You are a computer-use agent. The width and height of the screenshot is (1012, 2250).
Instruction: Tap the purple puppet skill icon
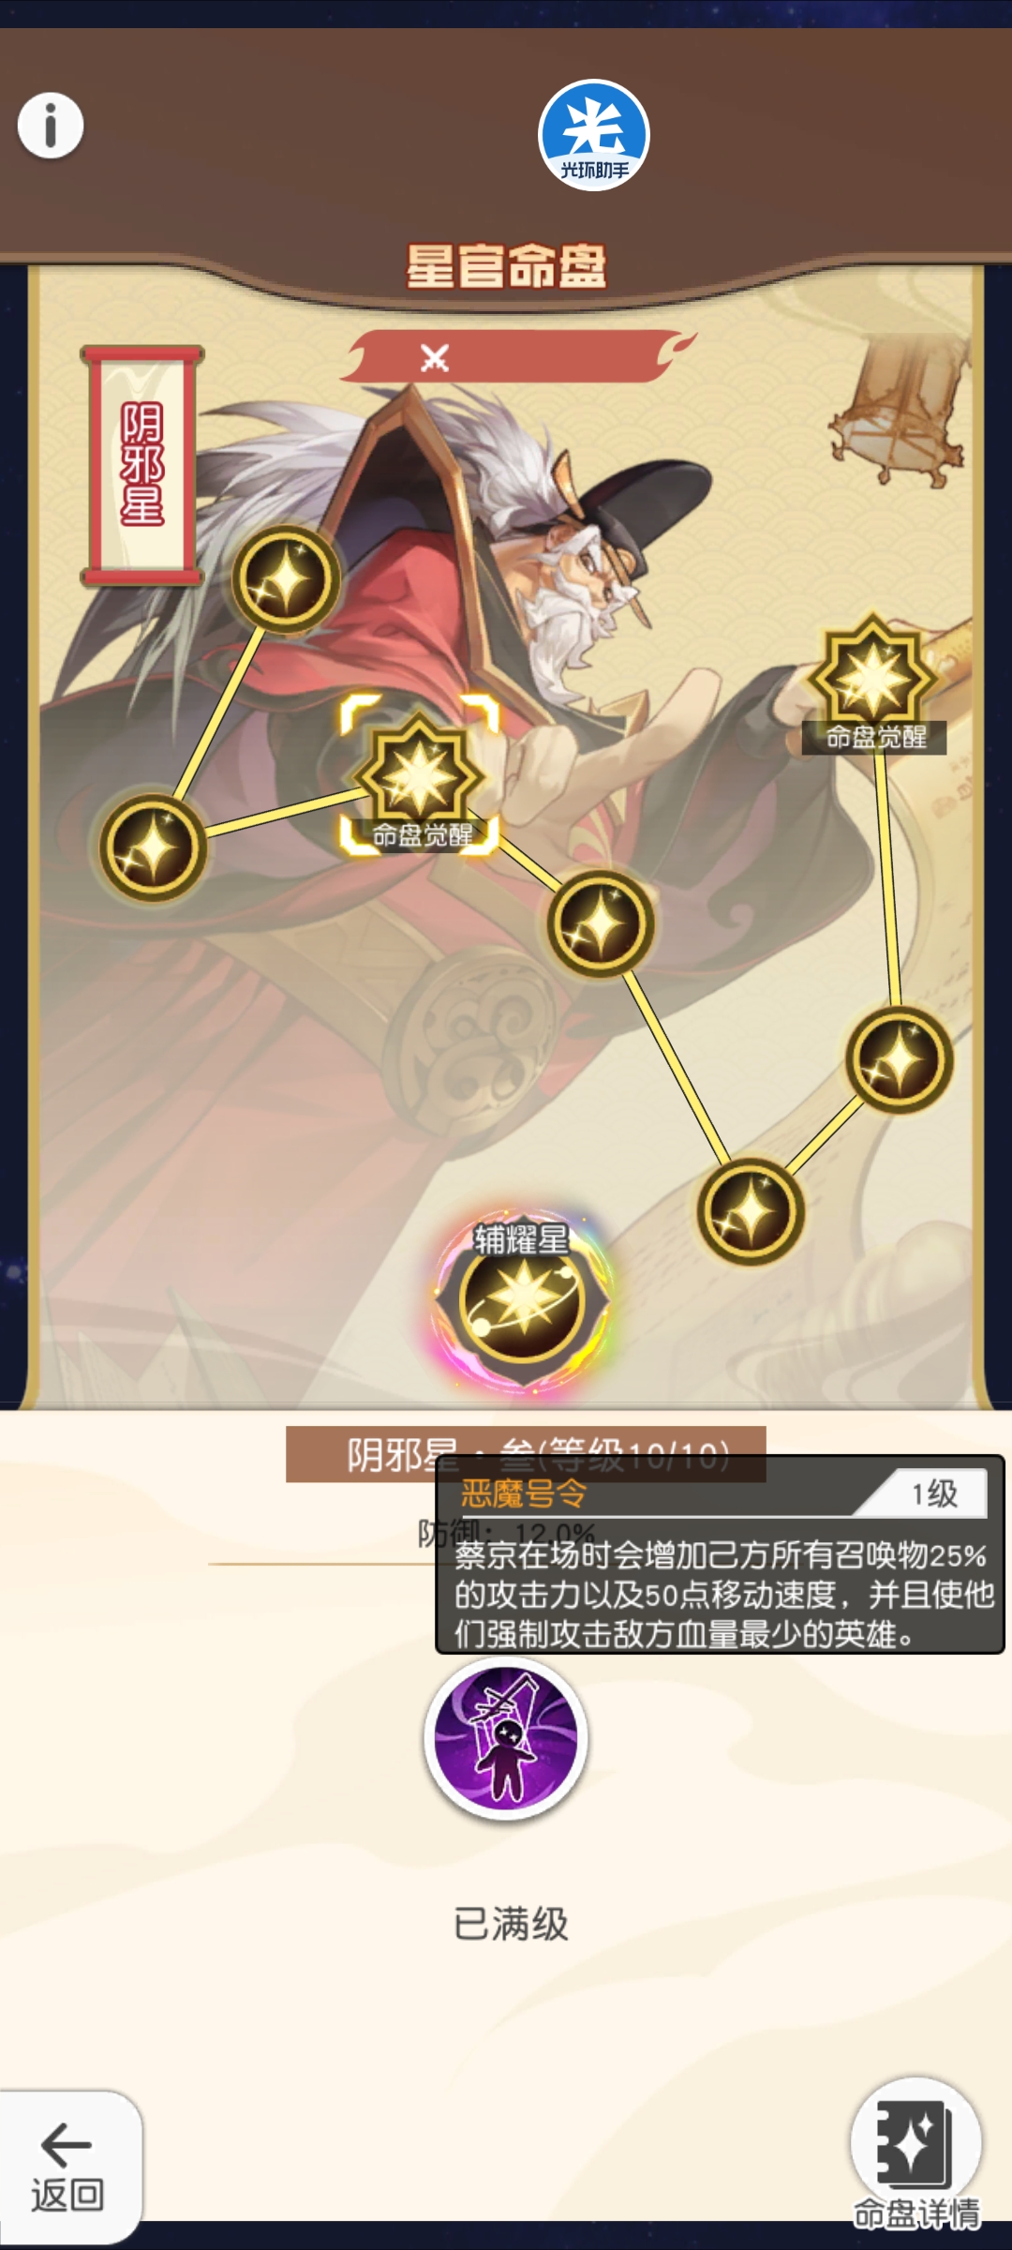[x=506, y=1738]
